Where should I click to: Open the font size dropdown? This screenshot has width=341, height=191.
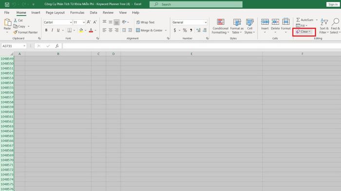coord(84,22)
